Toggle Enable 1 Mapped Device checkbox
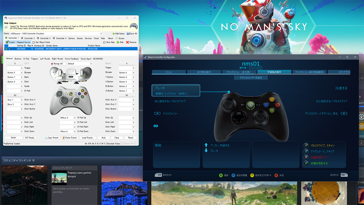The width and height of the screenshot is (364, 205). (x=7, y=42)
